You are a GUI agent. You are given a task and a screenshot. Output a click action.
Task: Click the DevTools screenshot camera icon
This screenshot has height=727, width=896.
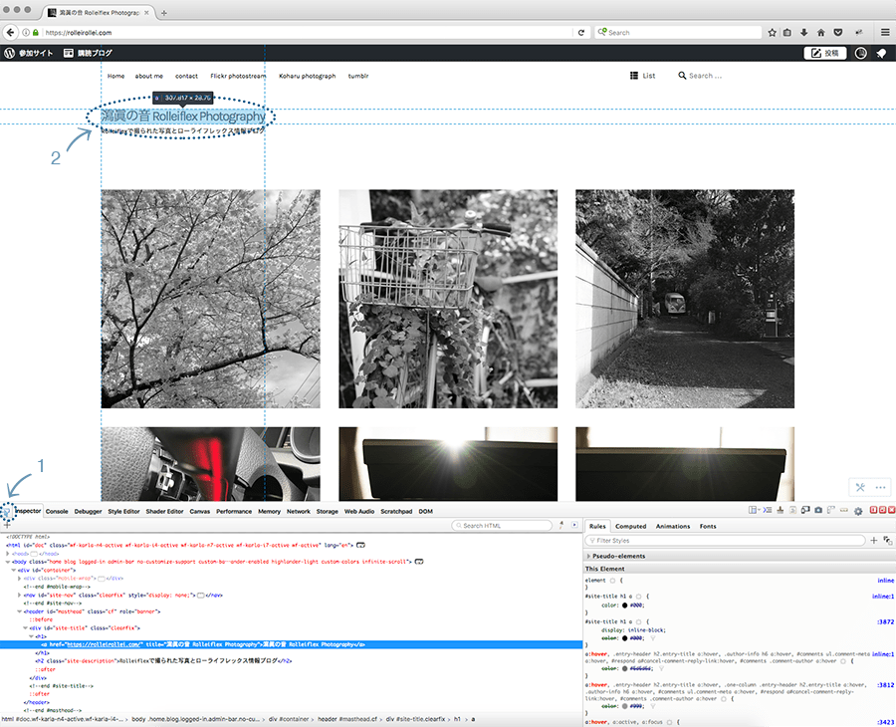817,511
